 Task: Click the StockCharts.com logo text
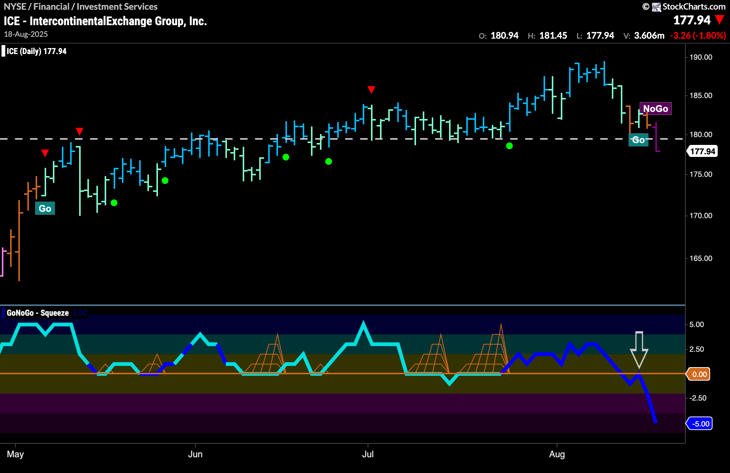(694, 6)
